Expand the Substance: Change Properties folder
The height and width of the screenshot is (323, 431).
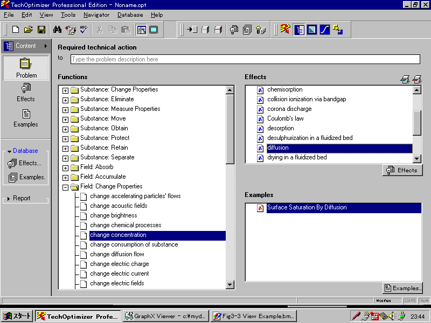click(x=65, y=90)
